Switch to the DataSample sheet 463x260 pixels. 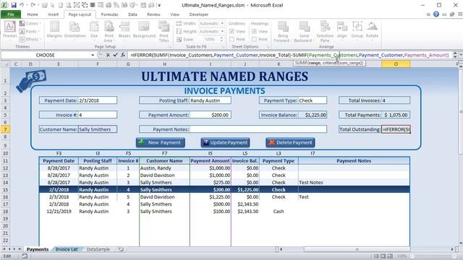coord(98,249)
